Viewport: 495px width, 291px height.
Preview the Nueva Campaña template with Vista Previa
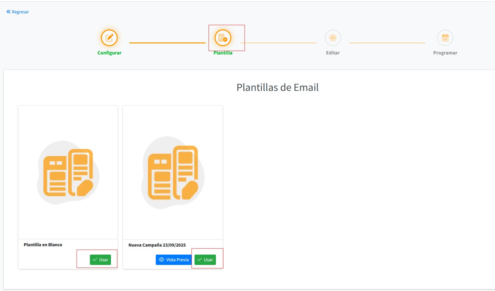pos(174,260)
